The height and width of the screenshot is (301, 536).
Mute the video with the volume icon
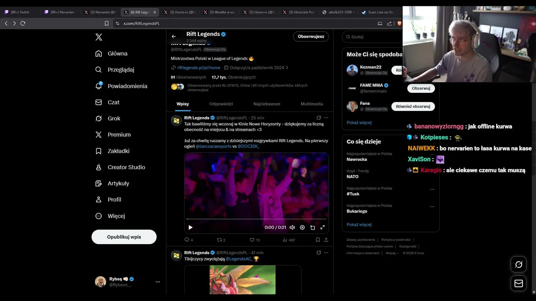tap(292, 227)
